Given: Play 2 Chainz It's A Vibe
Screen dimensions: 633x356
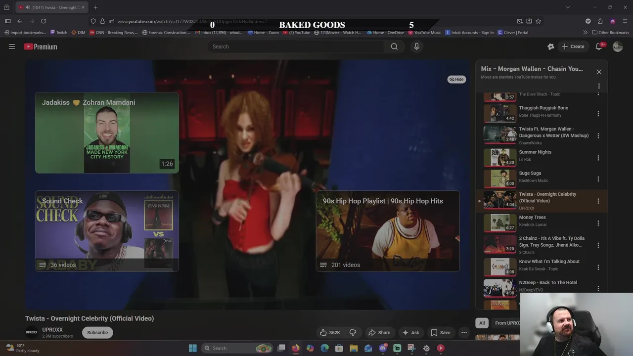Looking at the screenshot, I should (x=541, y=245).
